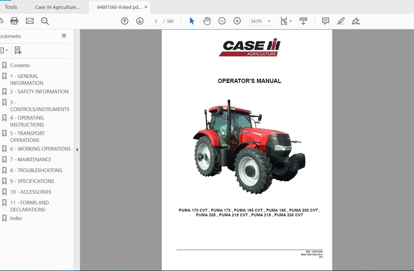Screen dimensions: 414x271
Task: Activate the hand pan tool
Action: click(207, 21)
